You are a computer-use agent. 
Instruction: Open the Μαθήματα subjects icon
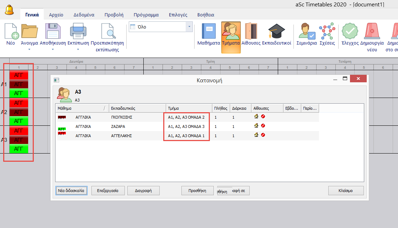[x=209, y=32]
